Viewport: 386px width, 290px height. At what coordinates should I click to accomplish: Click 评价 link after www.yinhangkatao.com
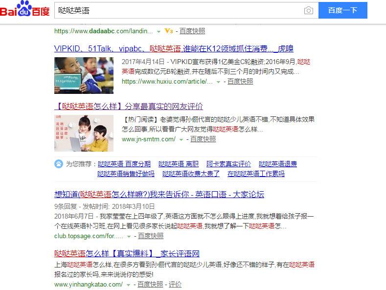(x=175, y=284)
